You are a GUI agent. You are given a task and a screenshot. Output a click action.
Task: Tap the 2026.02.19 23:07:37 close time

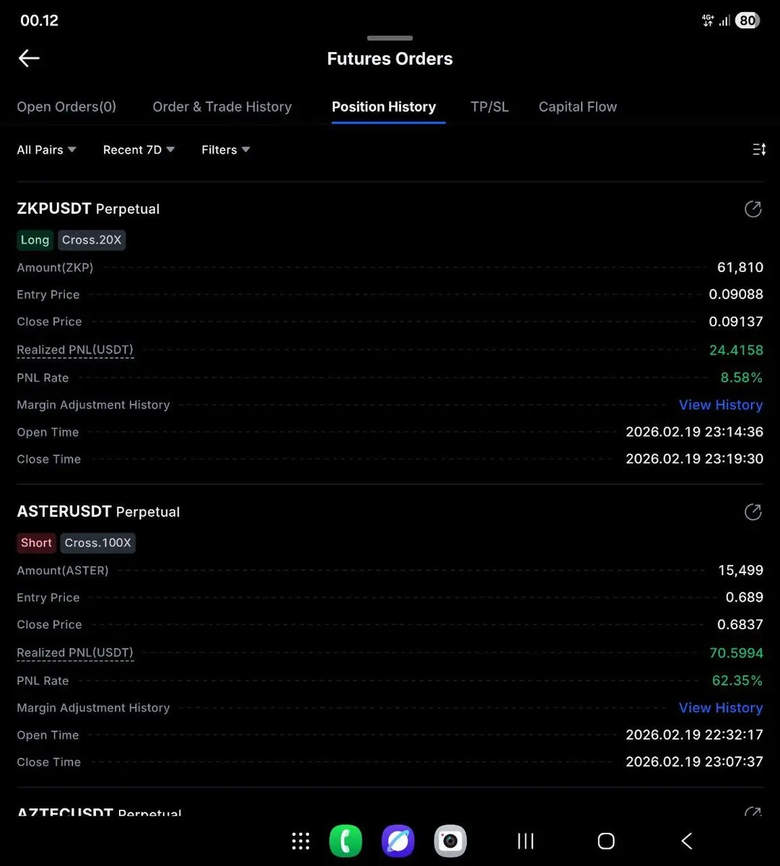click(x=694, y=762)
